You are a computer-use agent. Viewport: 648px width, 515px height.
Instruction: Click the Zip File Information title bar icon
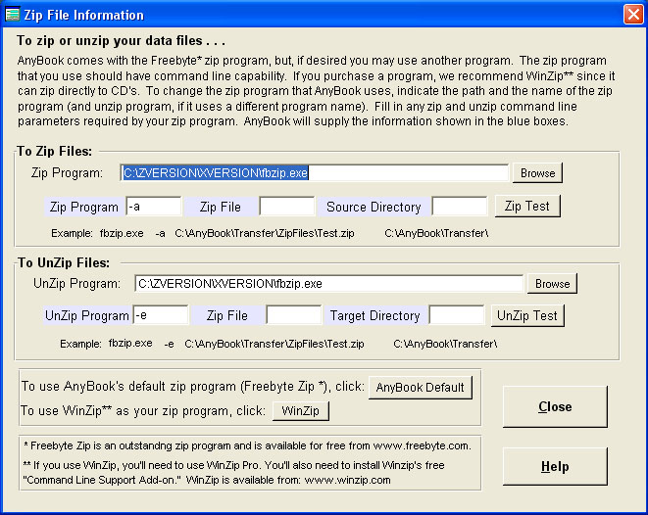pos(12,14)
